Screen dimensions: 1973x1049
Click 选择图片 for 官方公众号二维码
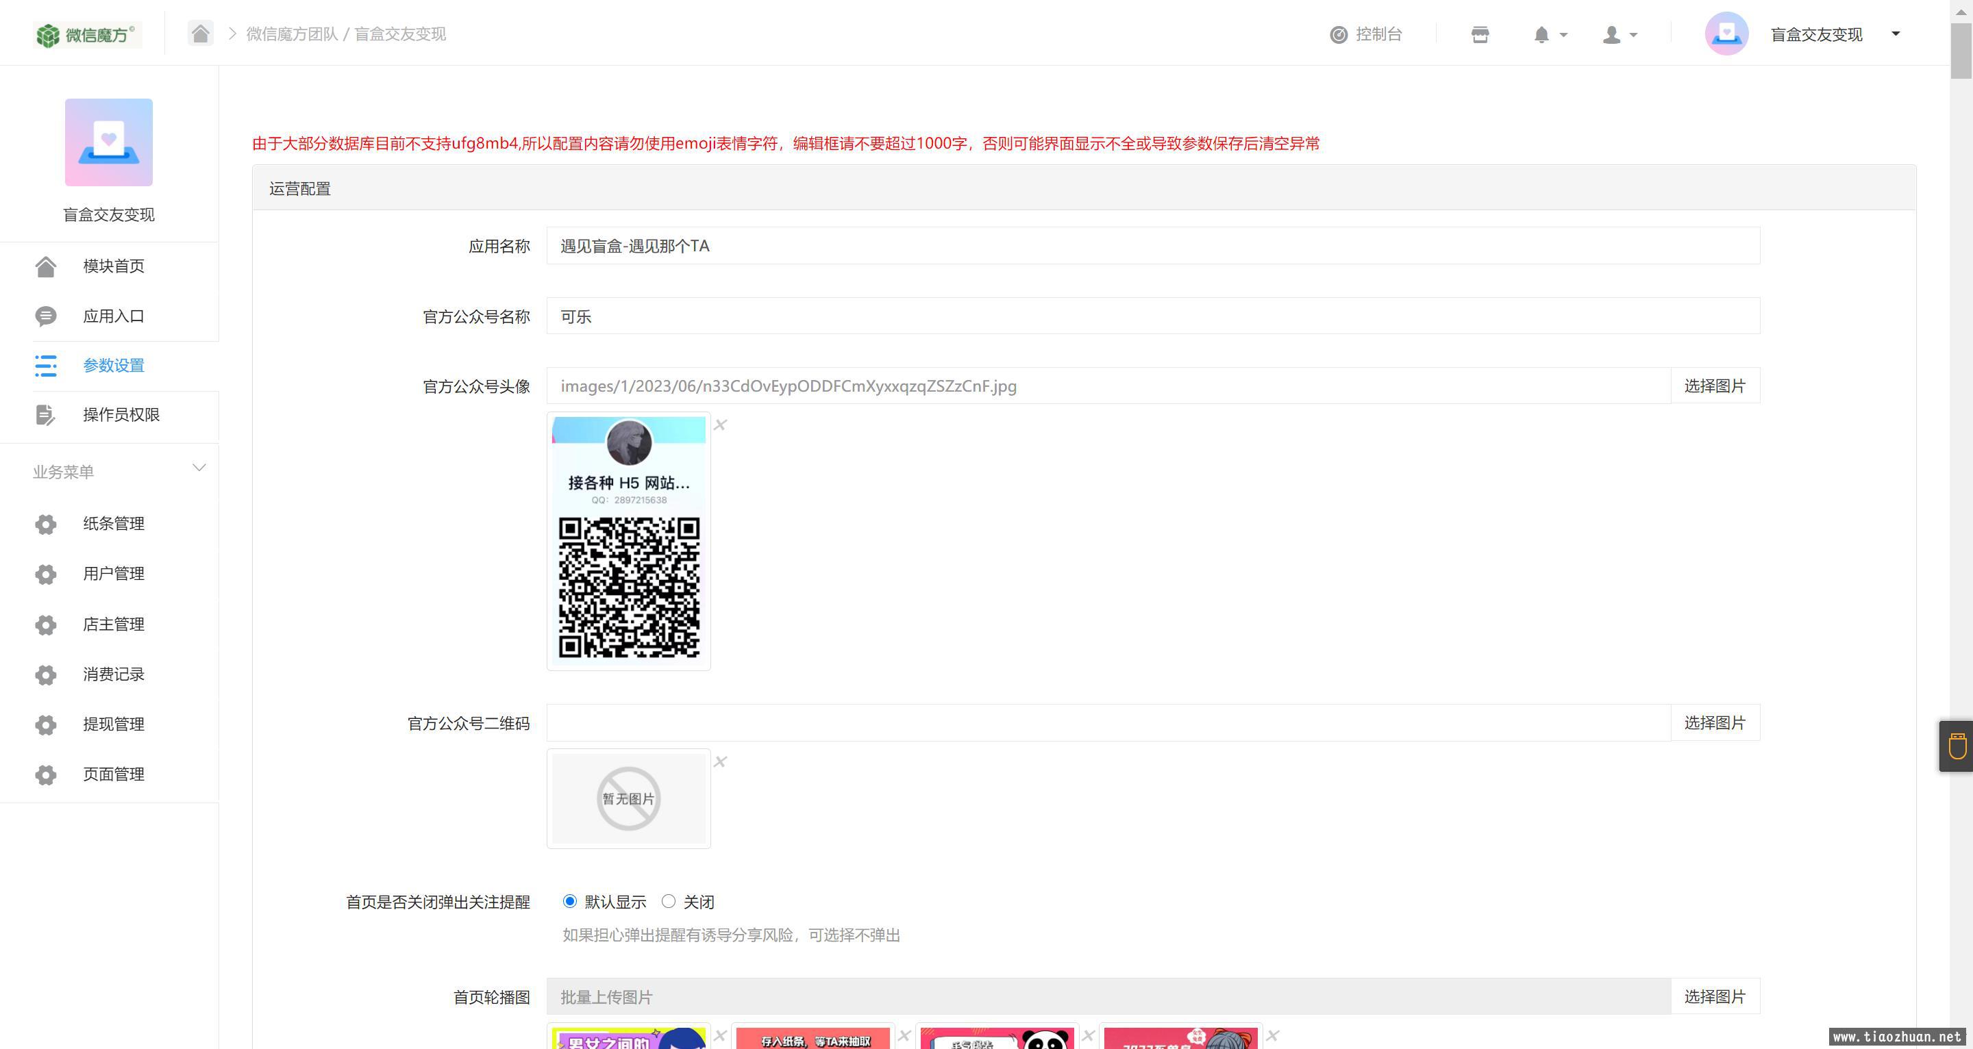[1715, 723]
